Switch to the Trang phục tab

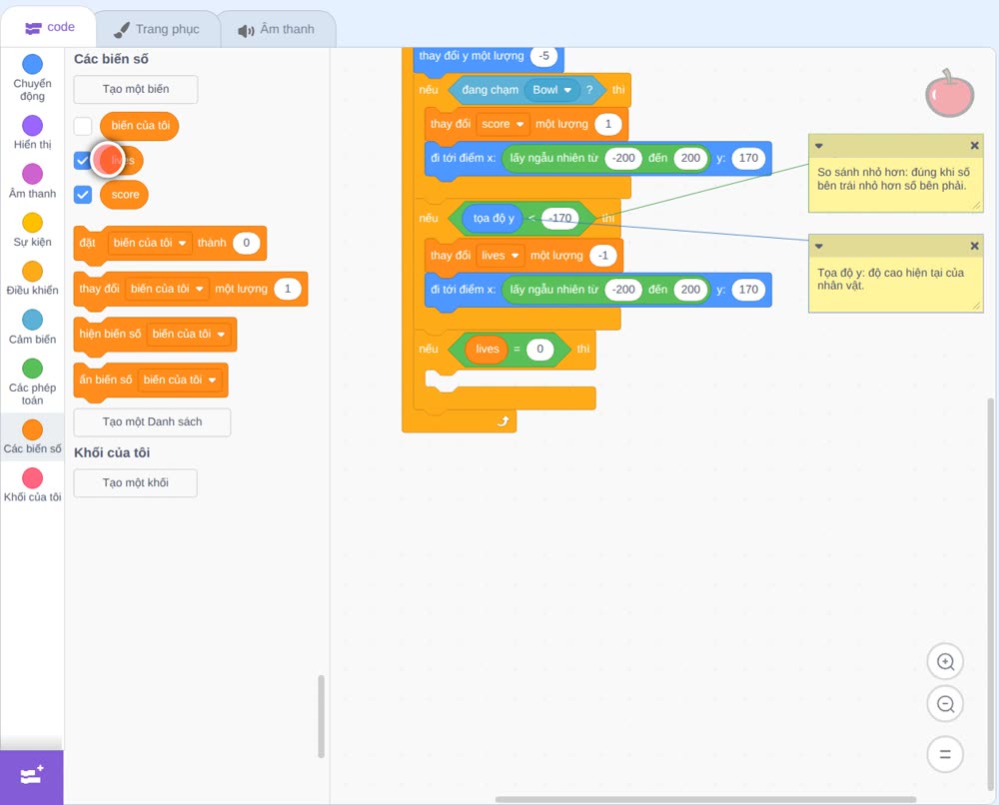pos(157,29)
